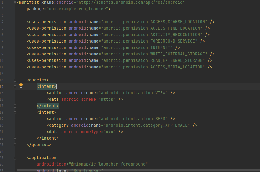The height and width of the screenshot is (172, 260).
Task: Collapse the opening queries tag fold marker
Action: click(15, 80)
